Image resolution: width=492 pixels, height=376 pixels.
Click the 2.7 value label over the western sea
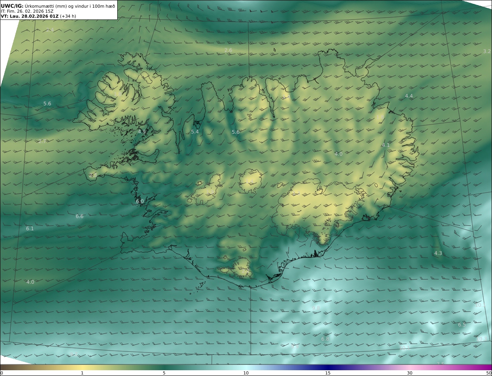(42, 141)
